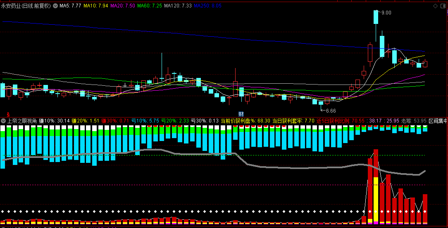Click the diamond marker icon at chart top
This screenshot has width=448, height=228.
coord(436,6)
